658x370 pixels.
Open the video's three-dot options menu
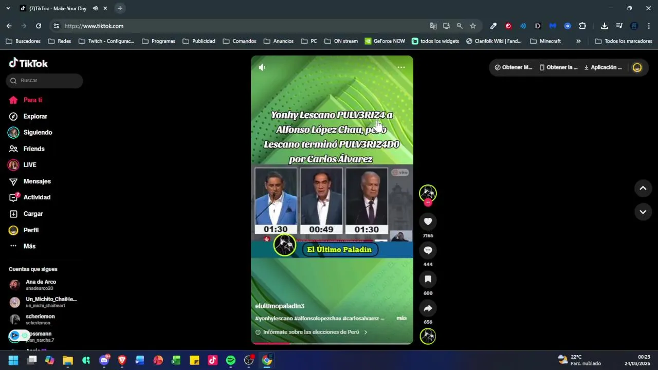tap(401, 67)
